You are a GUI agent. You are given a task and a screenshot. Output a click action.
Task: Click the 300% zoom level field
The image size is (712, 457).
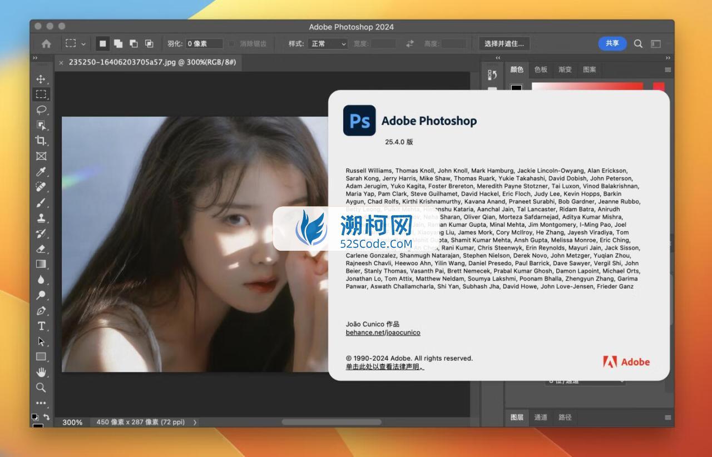72,422
